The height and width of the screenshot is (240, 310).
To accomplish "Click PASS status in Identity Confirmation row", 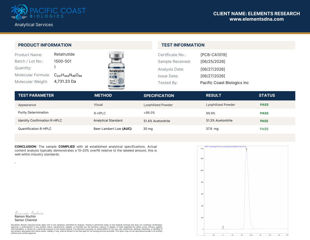I will [x=264, y=121].
